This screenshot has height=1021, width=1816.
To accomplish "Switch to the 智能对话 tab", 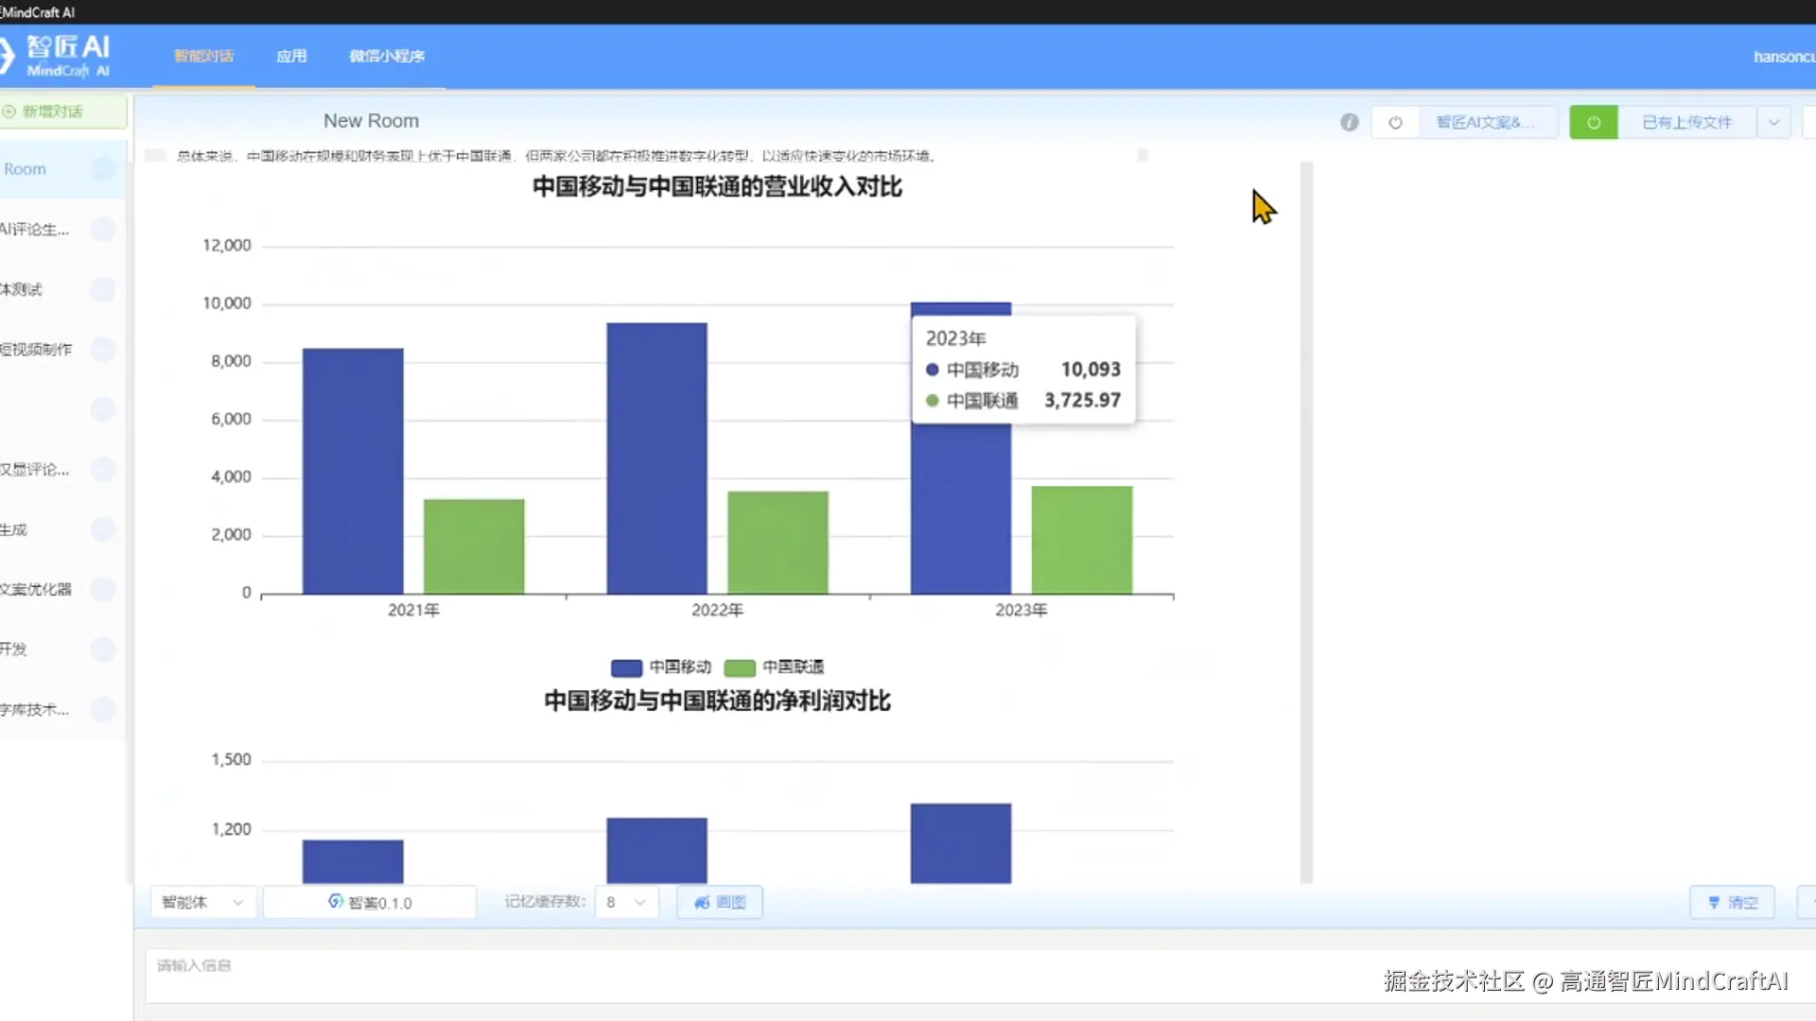I will tap(203, 56).
